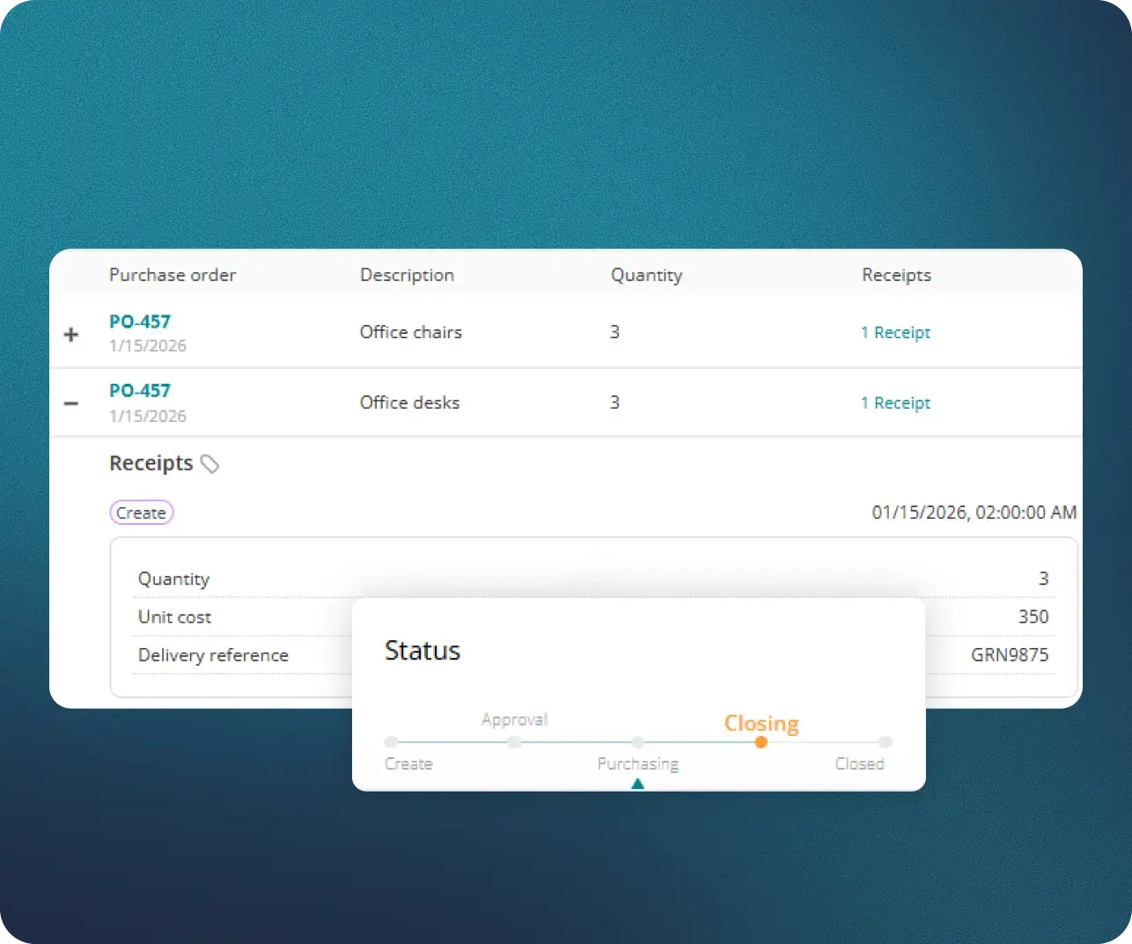Click the Delivery reference label
Image resolution: width=1132 pixels, height=944 pixels.
click(213, 655)
